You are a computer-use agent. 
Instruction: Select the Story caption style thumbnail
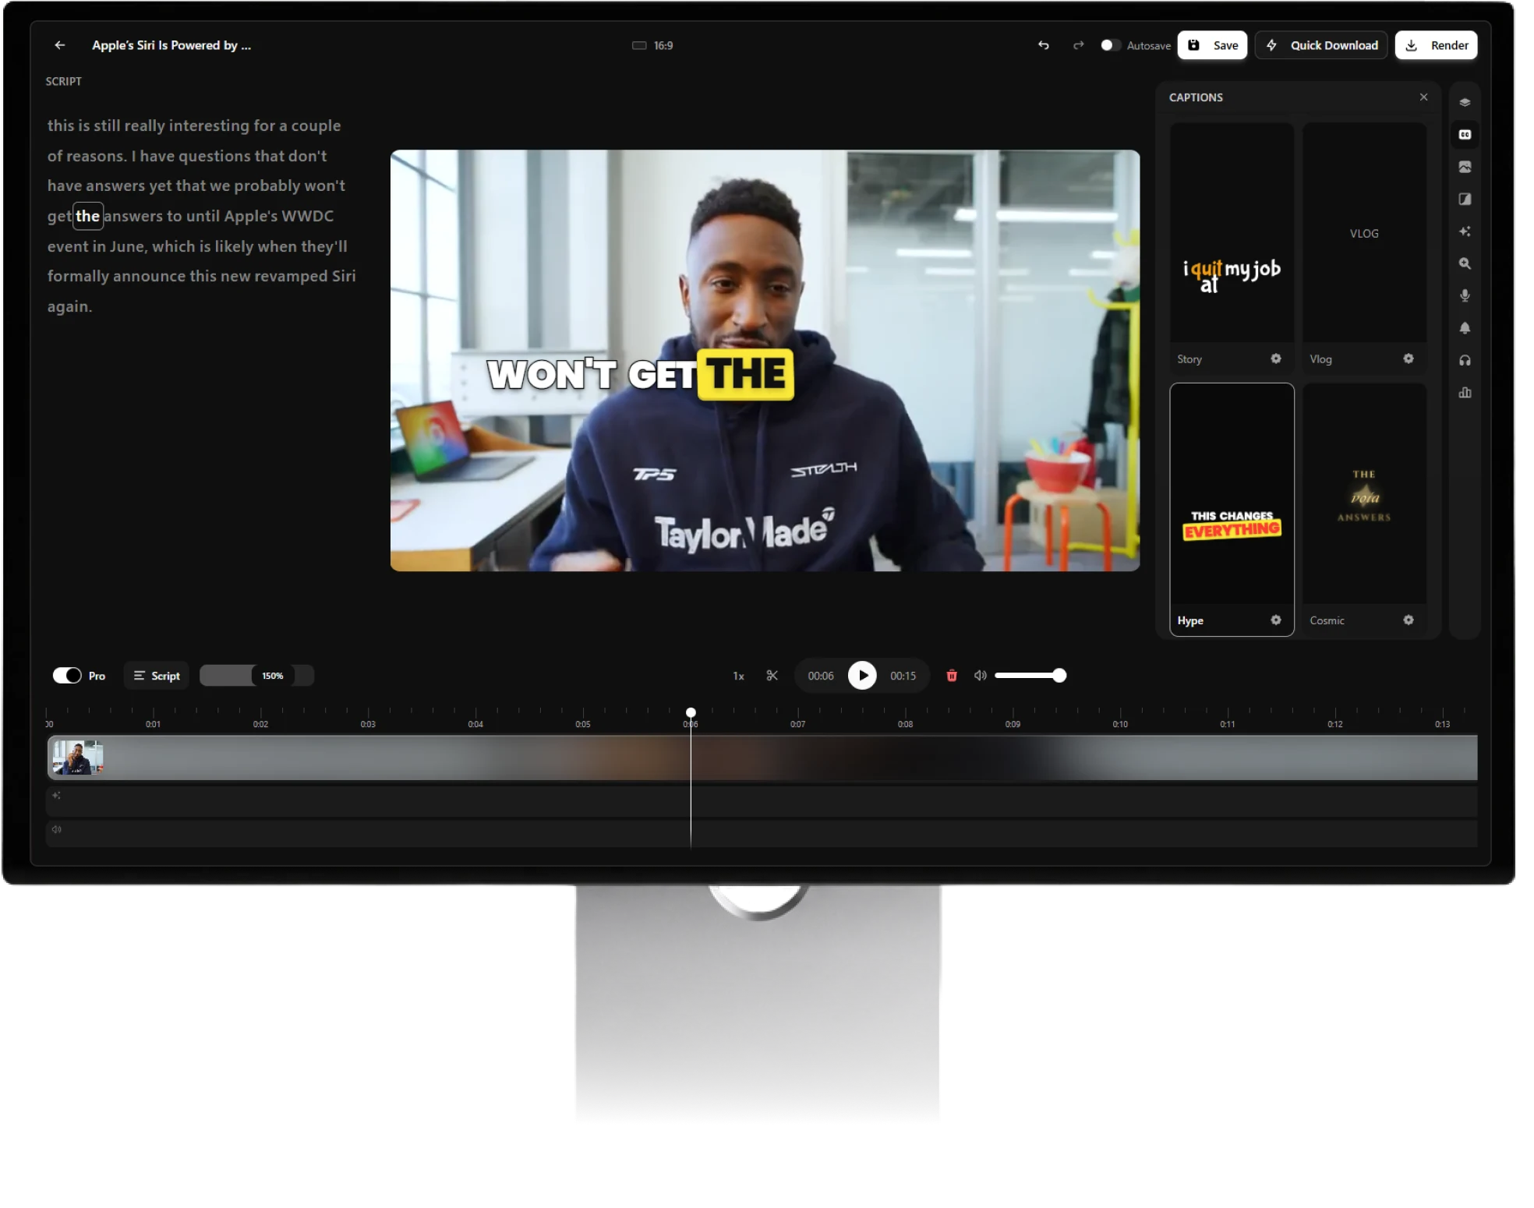point(1232,232)
